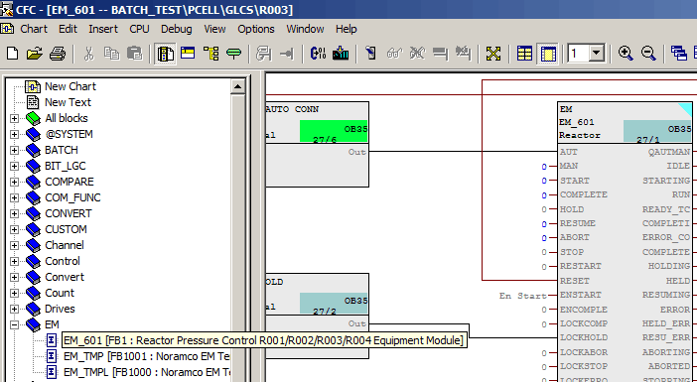Click the Zoom in magnifier icon
Image resolution: width=699 pixels, height=382 pixels.
coord(626,54)
